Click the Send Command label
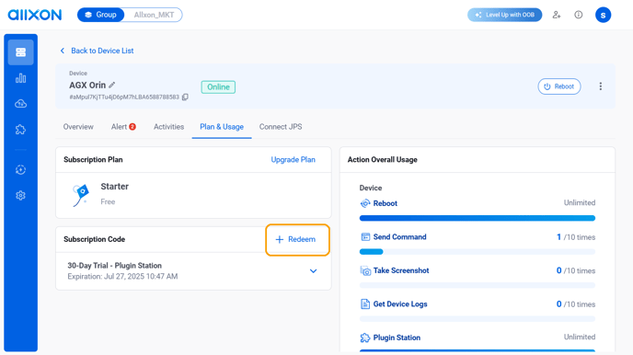The width and height of the screenshot is (633, 355). point(399,236)
